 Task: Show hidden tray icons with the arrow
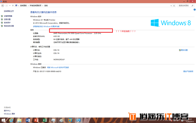click(x=168, y=121)
